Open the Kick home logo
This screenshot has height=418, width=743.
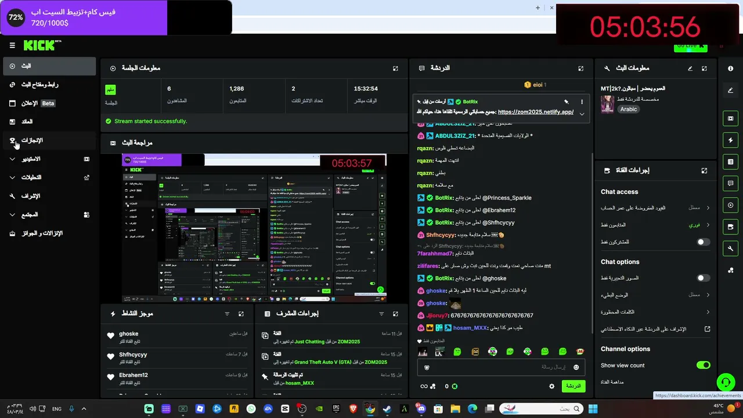click(x=42, y=45)
